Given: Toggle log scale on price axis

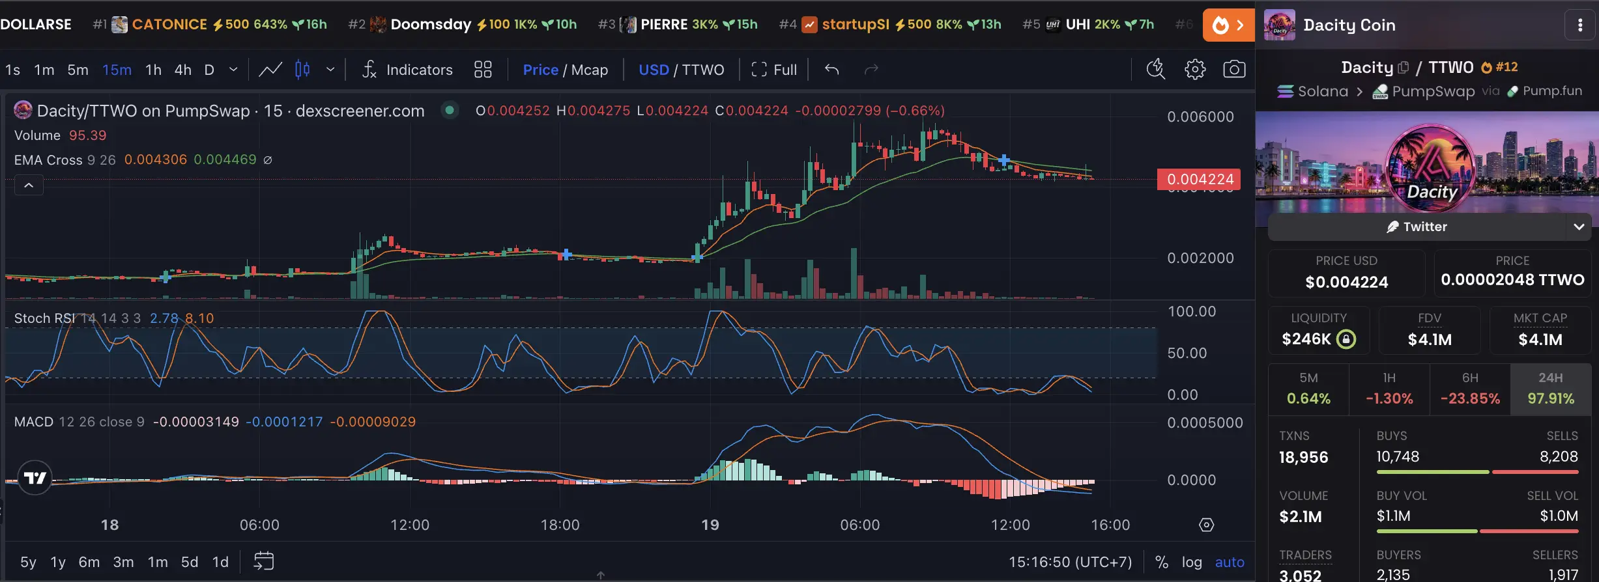Looking at the screenshot, I should [1192, 562].
